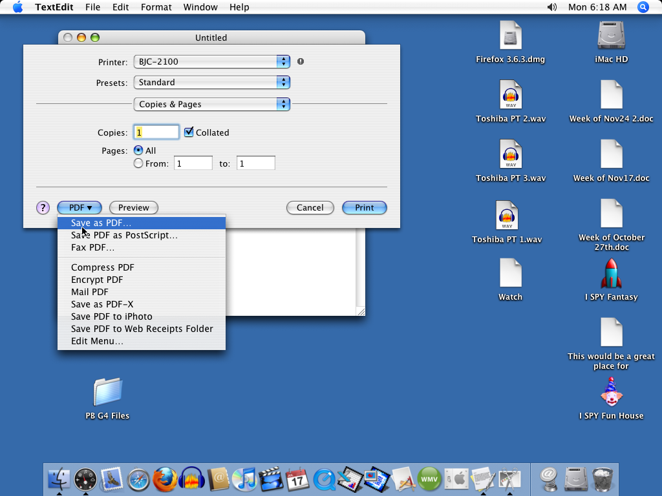Select the I SPY Fantasy rocket icon
Screen dimensions: 662x496
pyautogui.click(x=611, y=280)
